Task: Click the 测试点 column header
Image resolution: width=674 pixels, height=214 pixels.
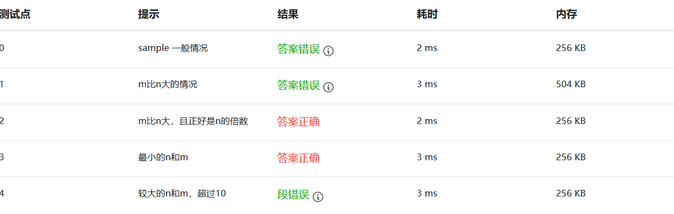Action: pyautogui.click(x=15, y=15)
